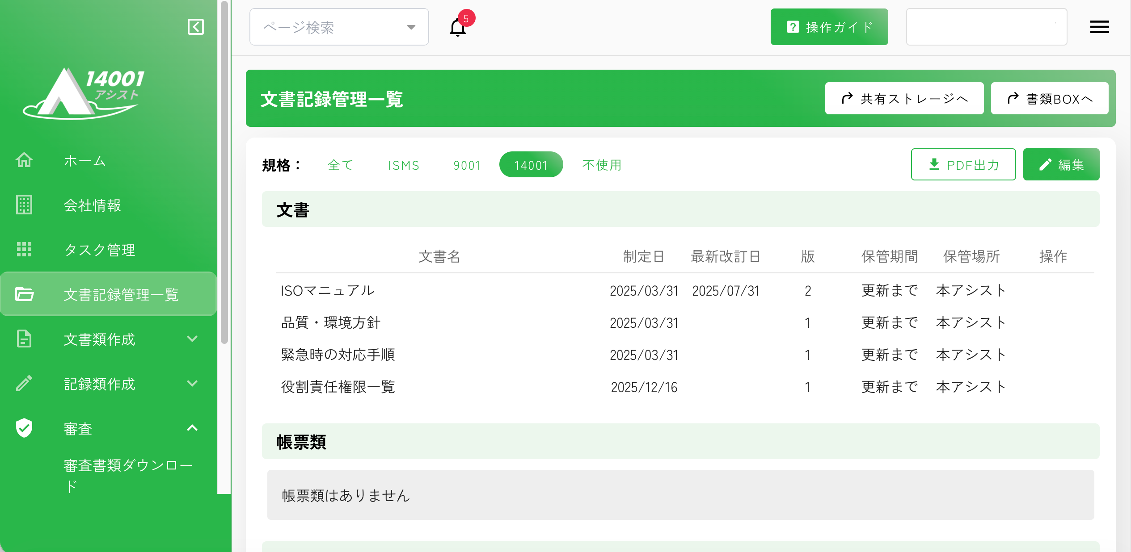Screen dimensions: 1131x552
Task: Open タスク管理 in the sidebar
Action: click(109, 250)
